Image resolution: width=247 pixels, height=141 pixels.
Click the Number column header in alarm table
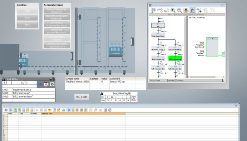coord(35,114)
